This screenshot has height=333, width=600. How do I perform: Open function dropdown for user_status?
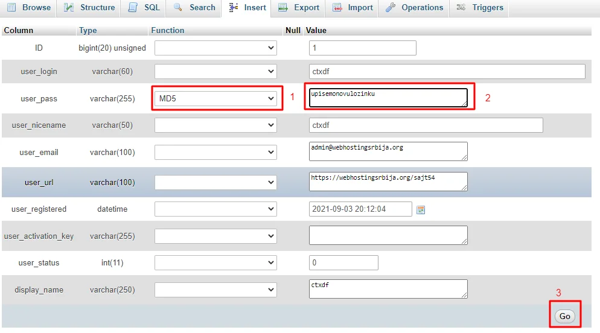216,262
